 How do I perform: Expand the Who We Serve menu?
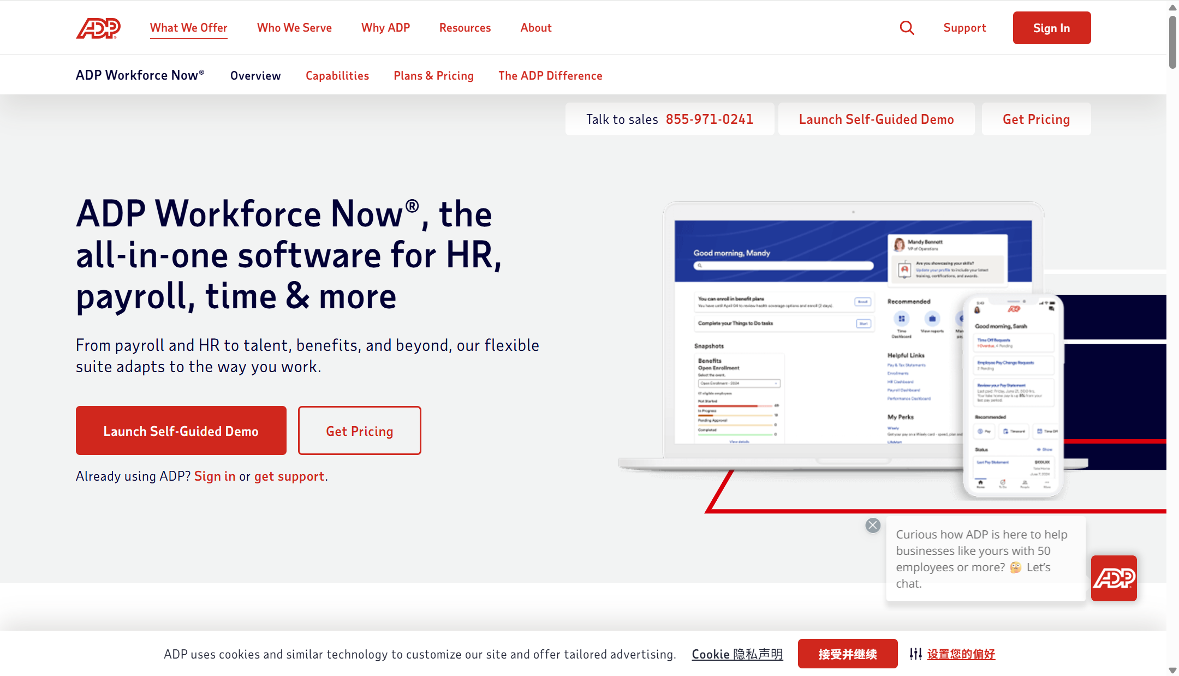[294, 28]
